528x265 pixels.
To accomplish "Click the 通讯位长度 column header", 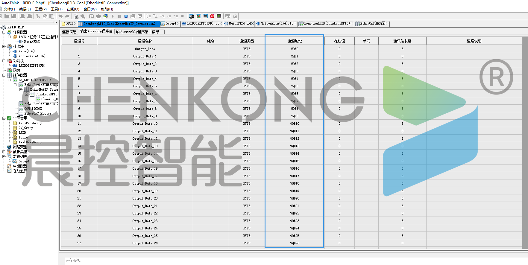I will 402,41.
